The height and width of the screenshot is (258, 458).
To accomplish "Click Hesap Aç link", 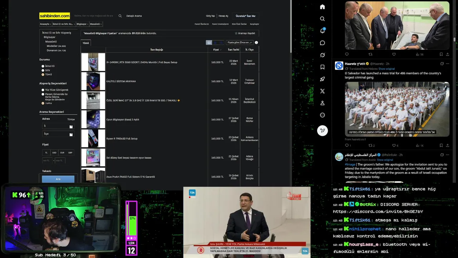I will pyautogui.click(x=223, y=16).
